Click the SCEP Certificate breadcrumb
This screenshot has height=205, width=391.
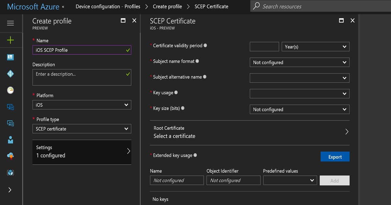click(x=211, y=7)
